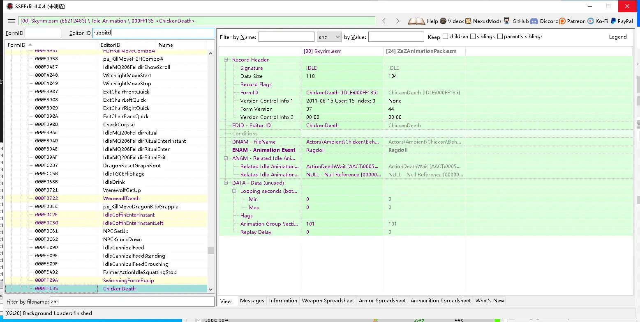Open the Patreon icon
This screenshot has width=640, height=322.
click(x=562, y=21)
